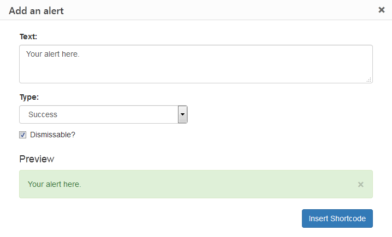Click empty space in the lower textarea area

click(196, 72)
